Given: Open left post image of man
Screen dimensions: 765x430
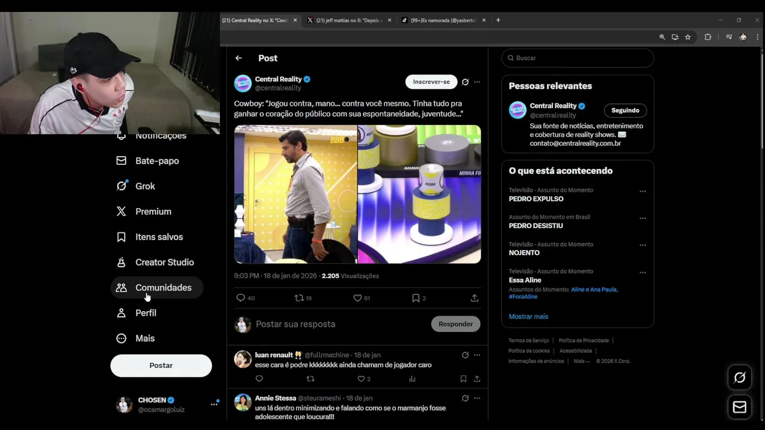Looking at the screenshot, I should 295,194.
